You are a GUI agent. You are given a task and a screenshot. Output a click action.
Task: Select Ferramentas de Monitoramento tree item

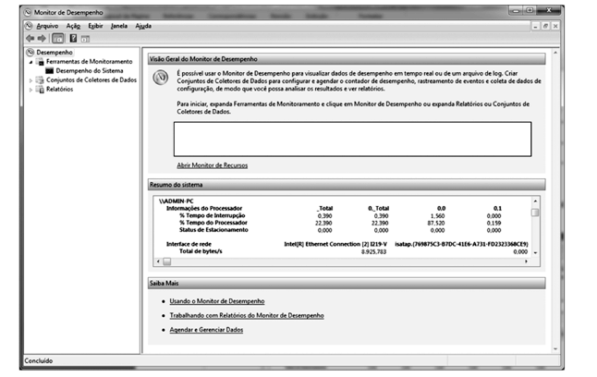[x=89, y=62]
